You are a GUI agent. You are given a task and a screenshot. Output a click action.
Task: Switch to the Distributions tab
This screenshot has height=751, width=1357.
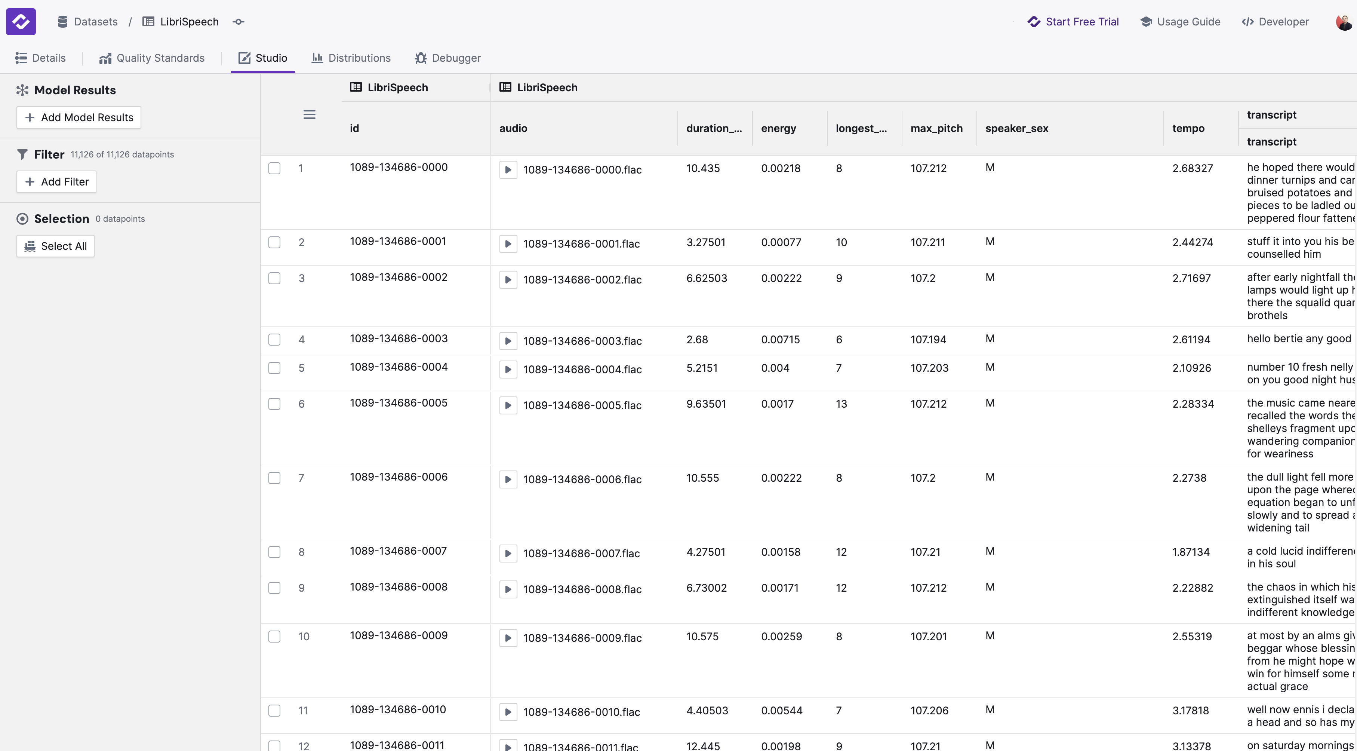pos(351,58)
